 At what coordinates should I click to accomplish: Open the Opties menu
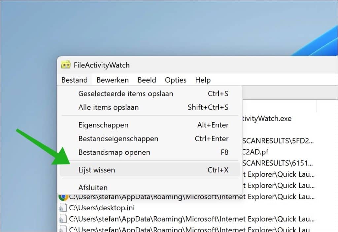[x=176, y=80]
